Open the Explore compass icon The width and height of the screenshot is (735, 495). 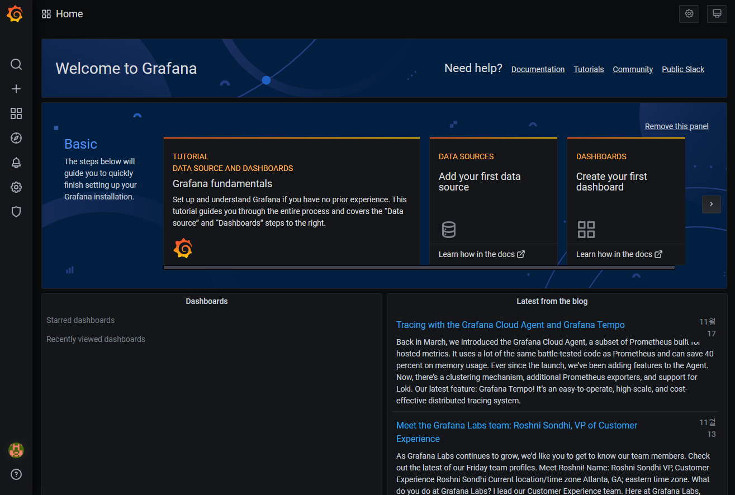coord(16,138)
